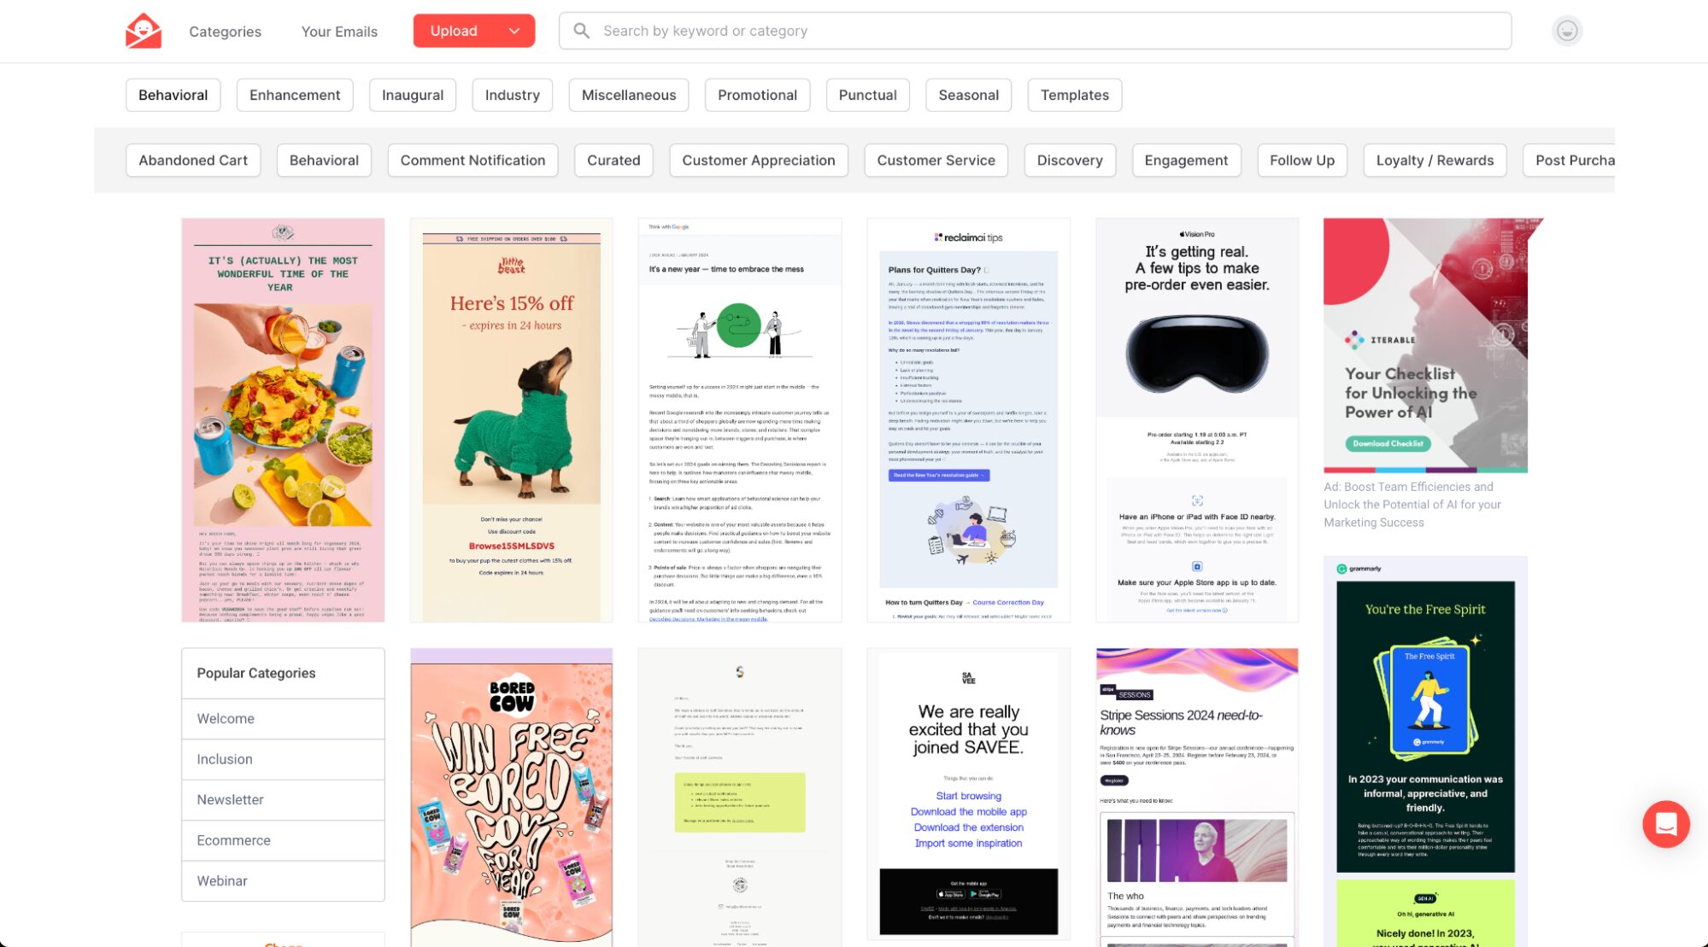Open the Bored Cow giveaway email thumbnail

511,796
